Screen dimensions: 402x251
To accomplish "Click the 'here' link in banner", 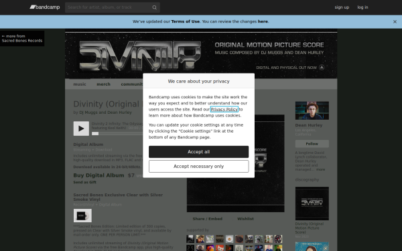I will 263,21.
